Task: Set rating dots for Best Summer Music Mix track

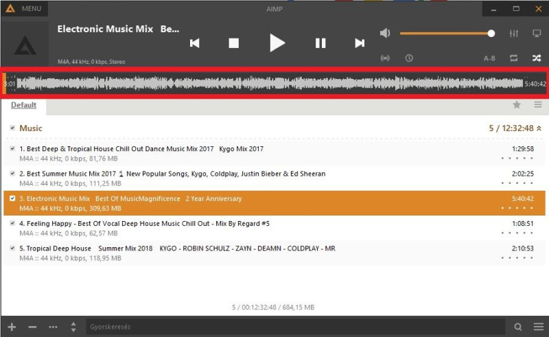Action: click(x=517, y=183)
